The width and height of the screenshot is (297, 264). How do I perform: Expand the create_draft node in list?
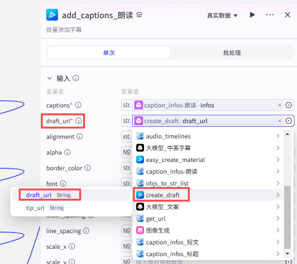pos(278,195)
